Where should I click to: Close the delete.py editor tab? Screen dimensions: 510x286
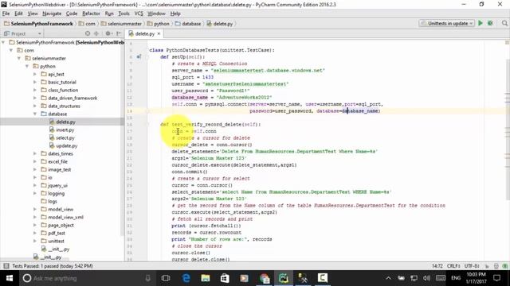159,33
